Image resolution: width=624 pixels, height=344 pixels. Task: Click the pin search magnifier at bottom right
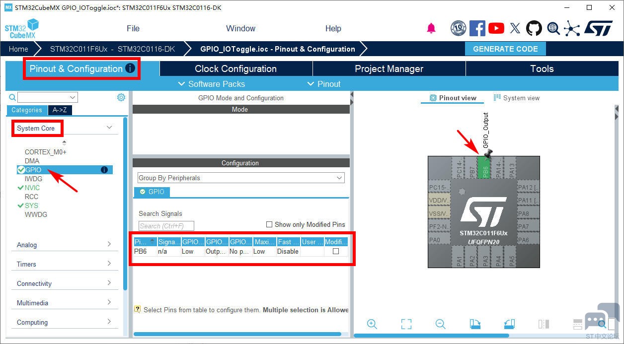(602, 324)
